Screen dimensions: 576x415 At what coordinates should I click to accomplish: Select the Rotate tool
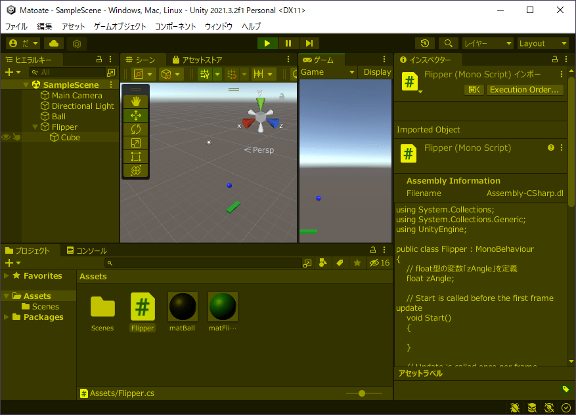pyautogui.click(x=135, y=129)
